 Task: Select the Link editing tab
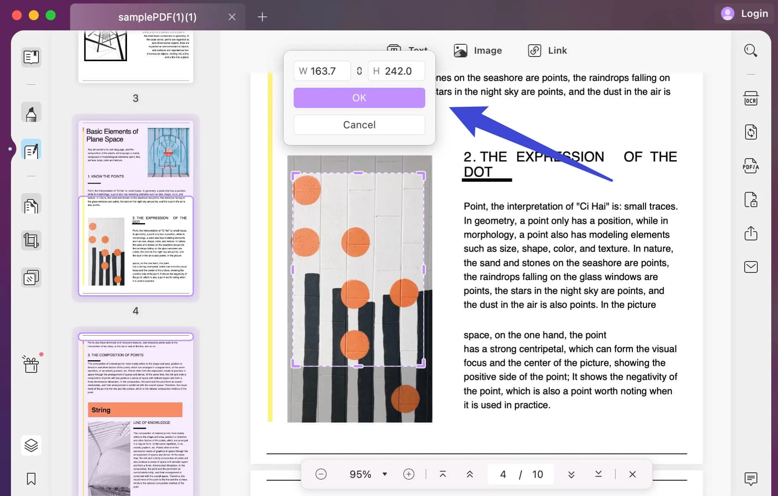click(547, 51)
